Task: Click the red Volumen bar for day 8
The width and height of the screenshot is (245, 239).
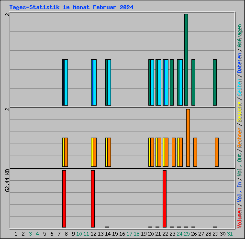Action: pyautogui.click(x=64, y=199)
